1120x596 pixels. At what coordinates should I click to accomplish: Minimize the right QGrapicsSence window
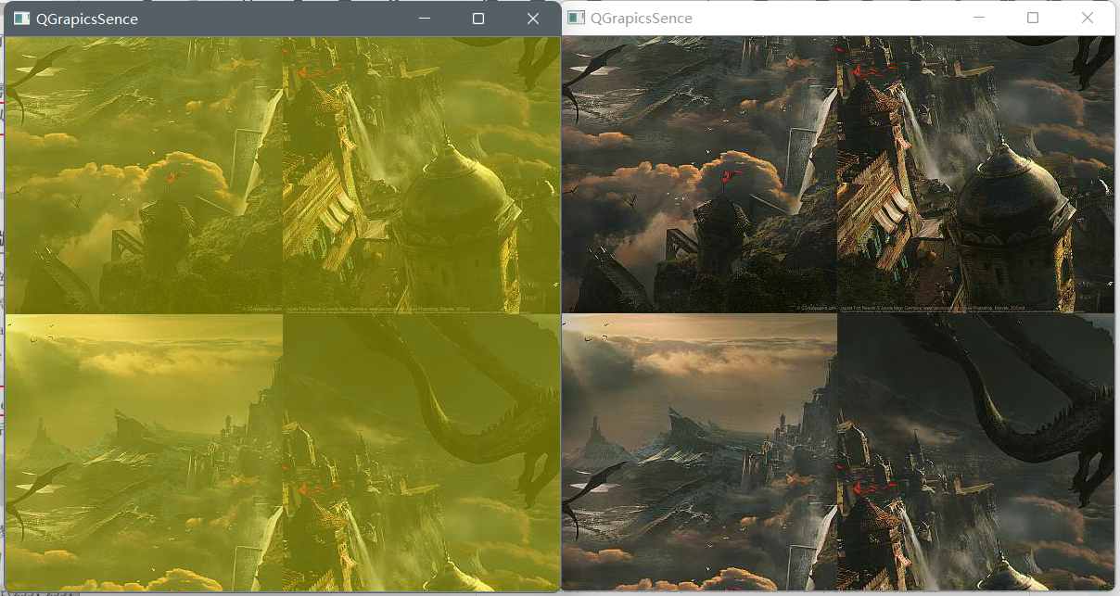point(978,18)
